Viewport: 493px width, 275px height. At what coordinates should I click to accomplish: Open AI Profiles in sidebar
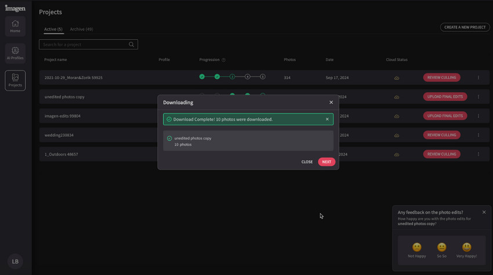click(15, 53)
